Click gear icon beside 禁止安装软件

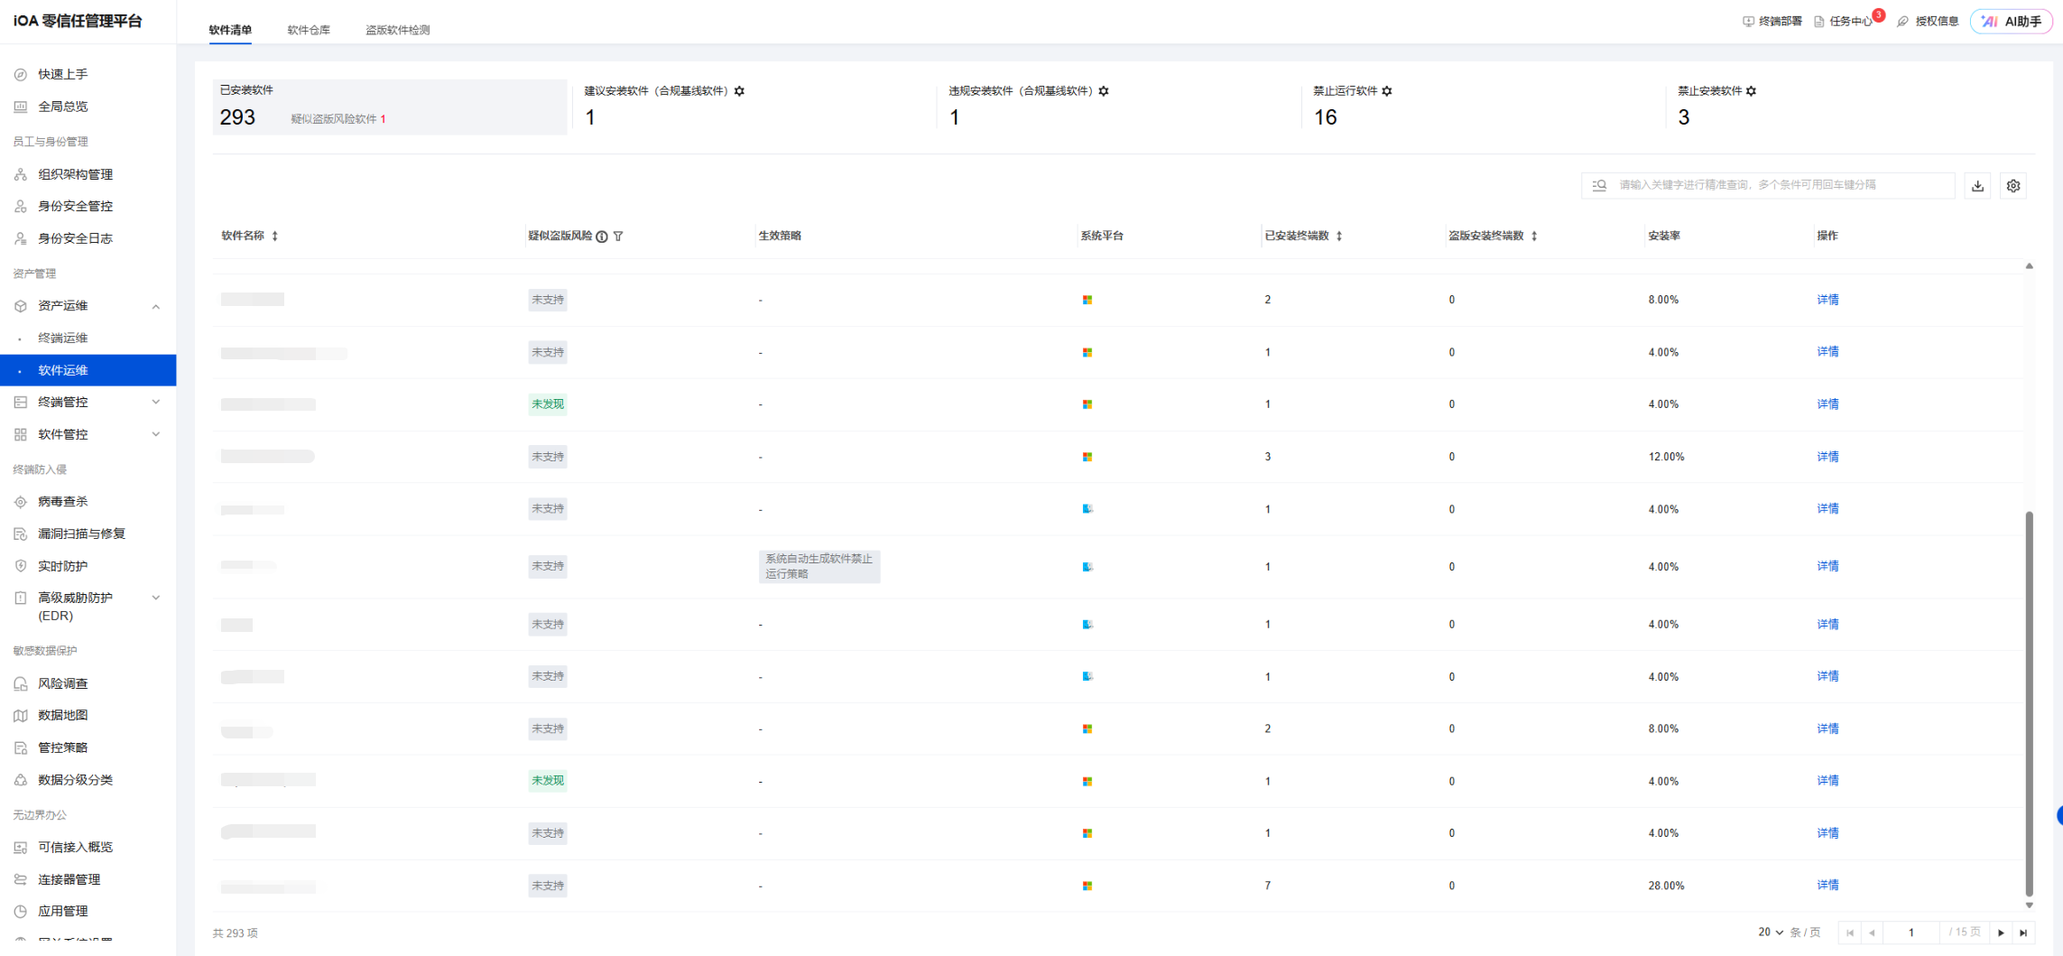click(1751, 91)
